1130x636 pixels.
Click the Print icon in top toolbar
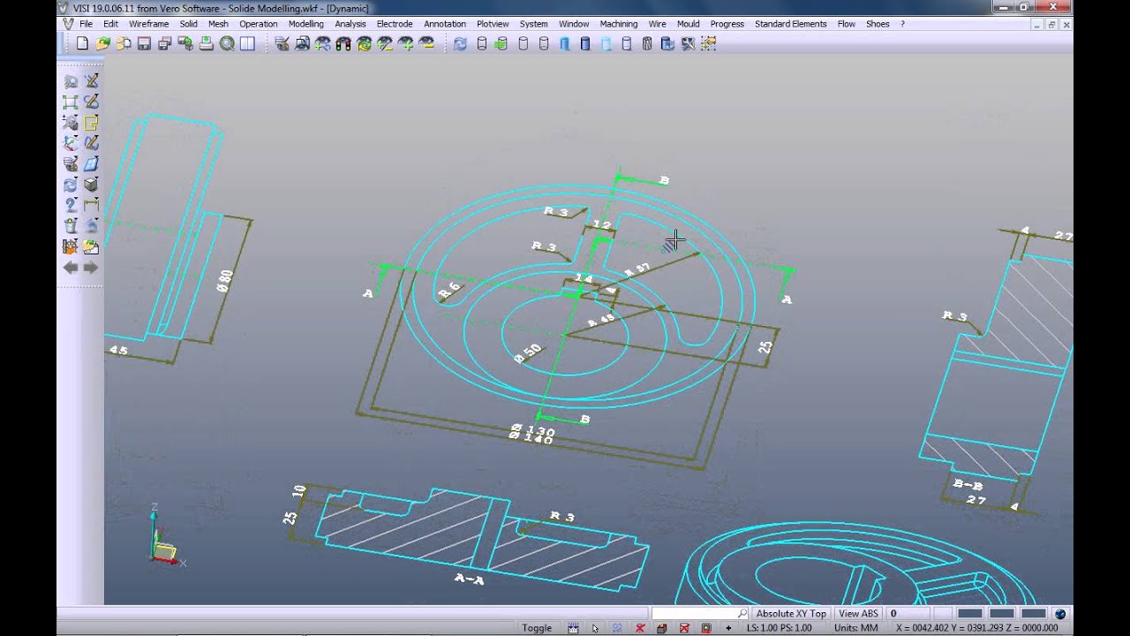click(x=206, y=43)
